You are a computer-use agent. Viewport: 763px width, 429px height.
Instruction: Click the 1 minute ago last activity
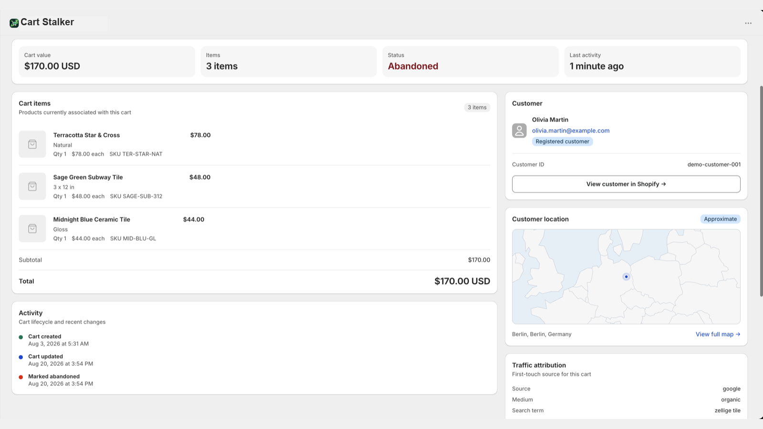(x=597, y=66)
